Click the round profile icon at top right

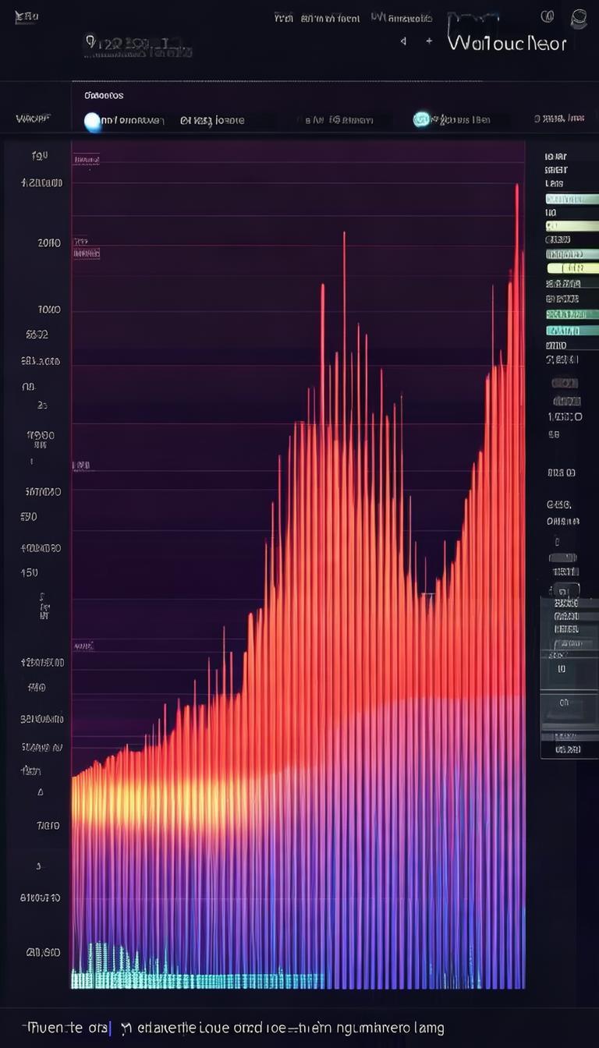[x=578, y=18]
